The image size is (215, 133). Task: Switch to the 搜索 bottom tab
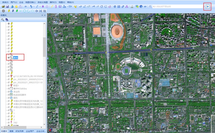12,131
